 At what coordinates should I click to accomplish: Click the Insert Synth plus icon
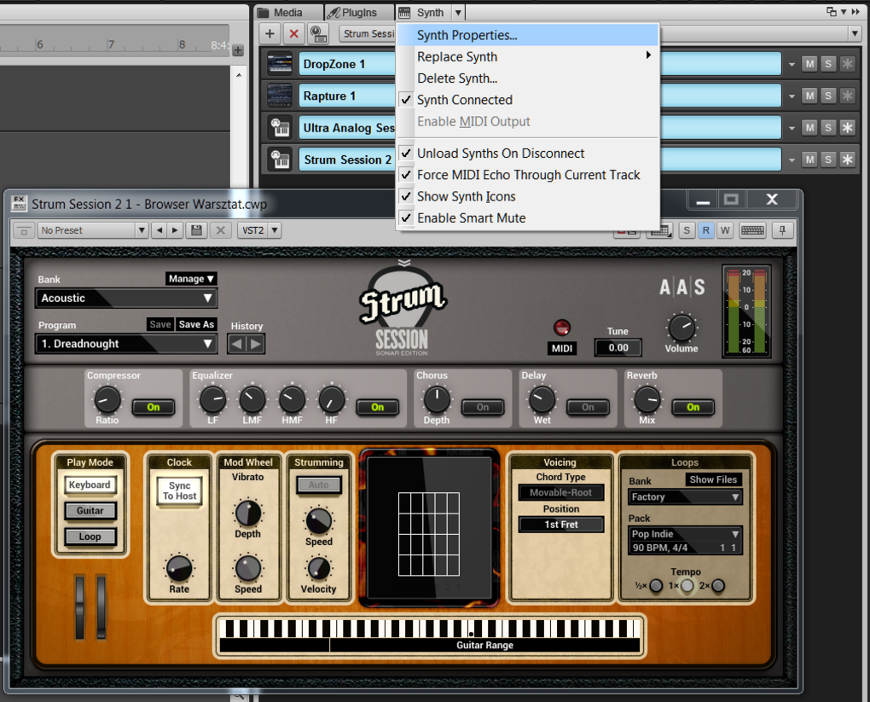pos(270,34)
